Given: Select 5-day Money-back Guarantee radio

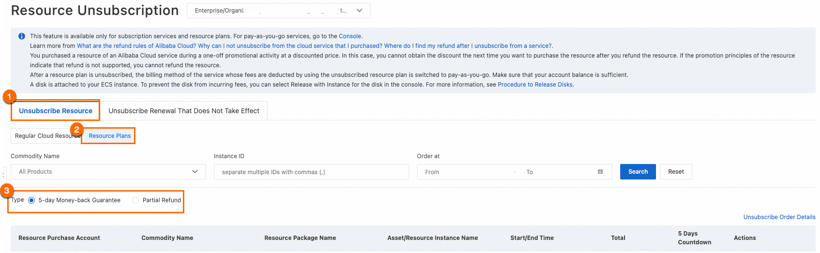Looking at the screenshot, I should pos(31,200).
